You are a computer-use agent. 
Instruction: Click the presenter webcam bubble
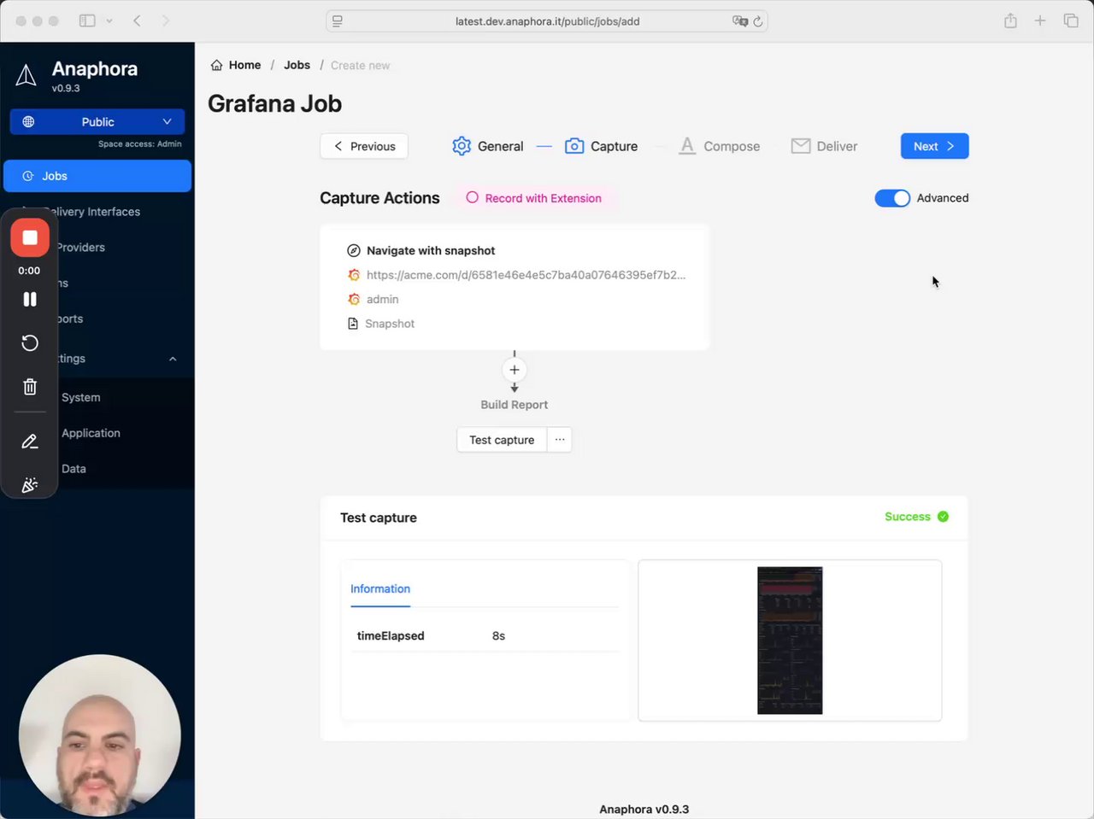[100, 735]
